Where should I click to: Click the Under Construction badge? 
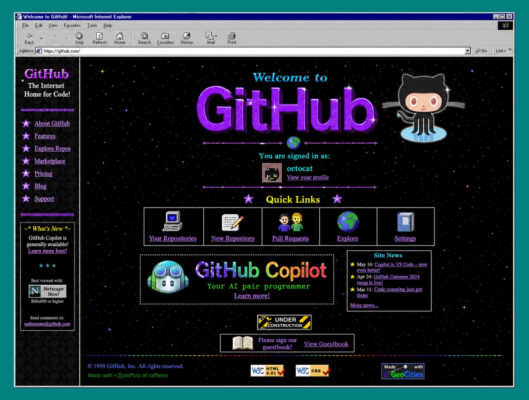(284, 322)
